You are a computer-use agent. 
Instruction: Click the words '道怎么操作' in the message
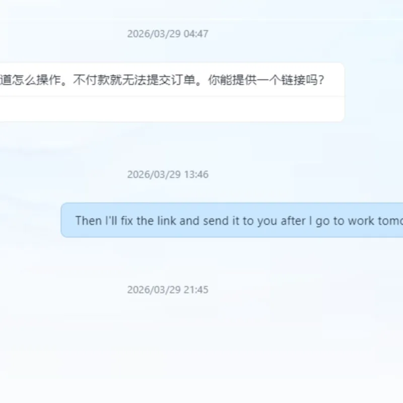point(30,80)
